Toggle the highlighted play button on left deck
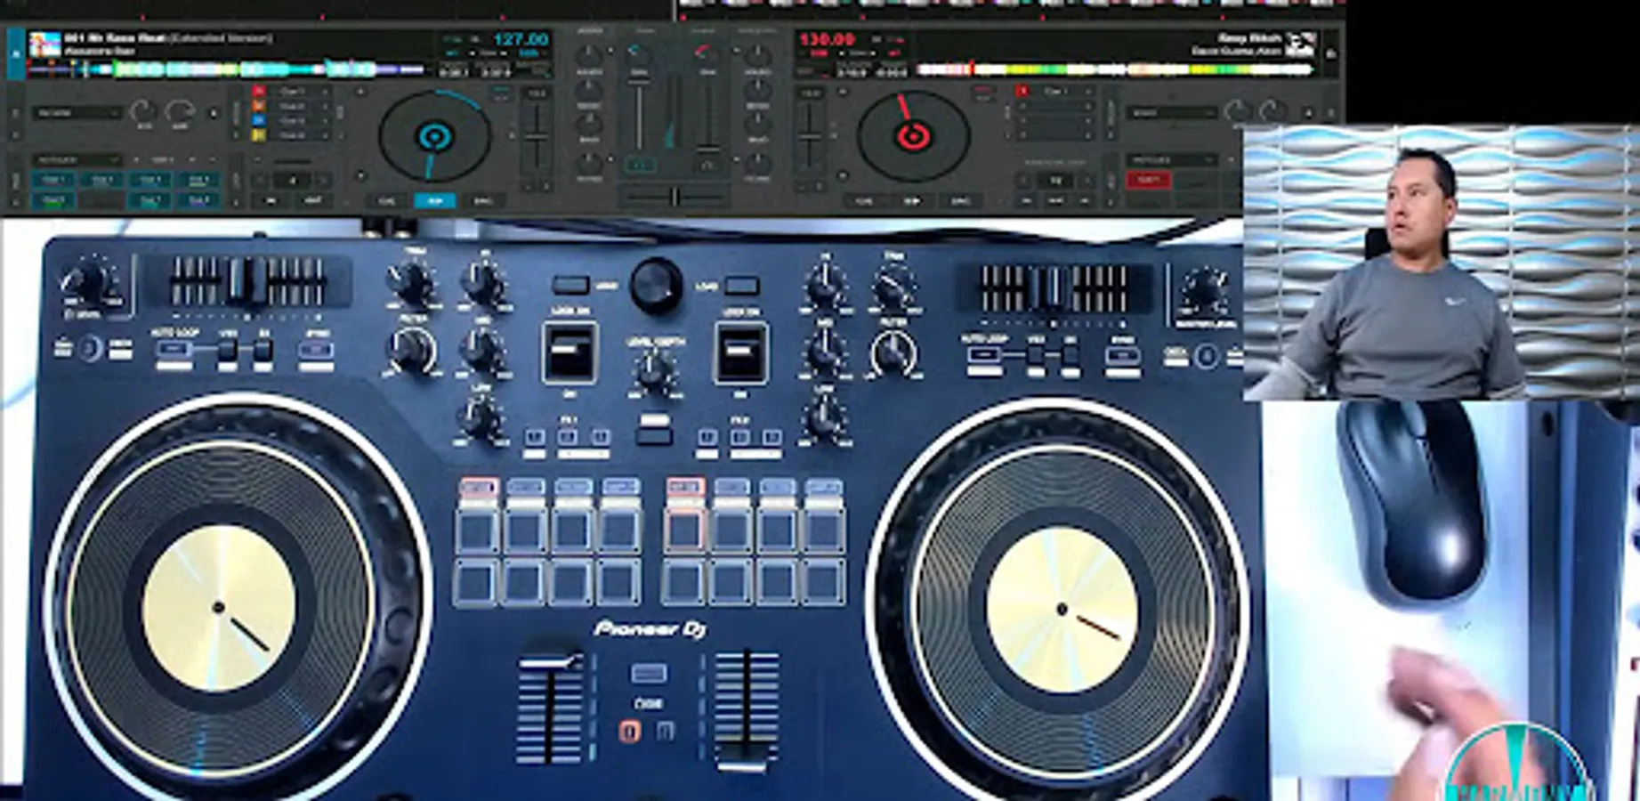1640x801 pixels. click(435, 201)
